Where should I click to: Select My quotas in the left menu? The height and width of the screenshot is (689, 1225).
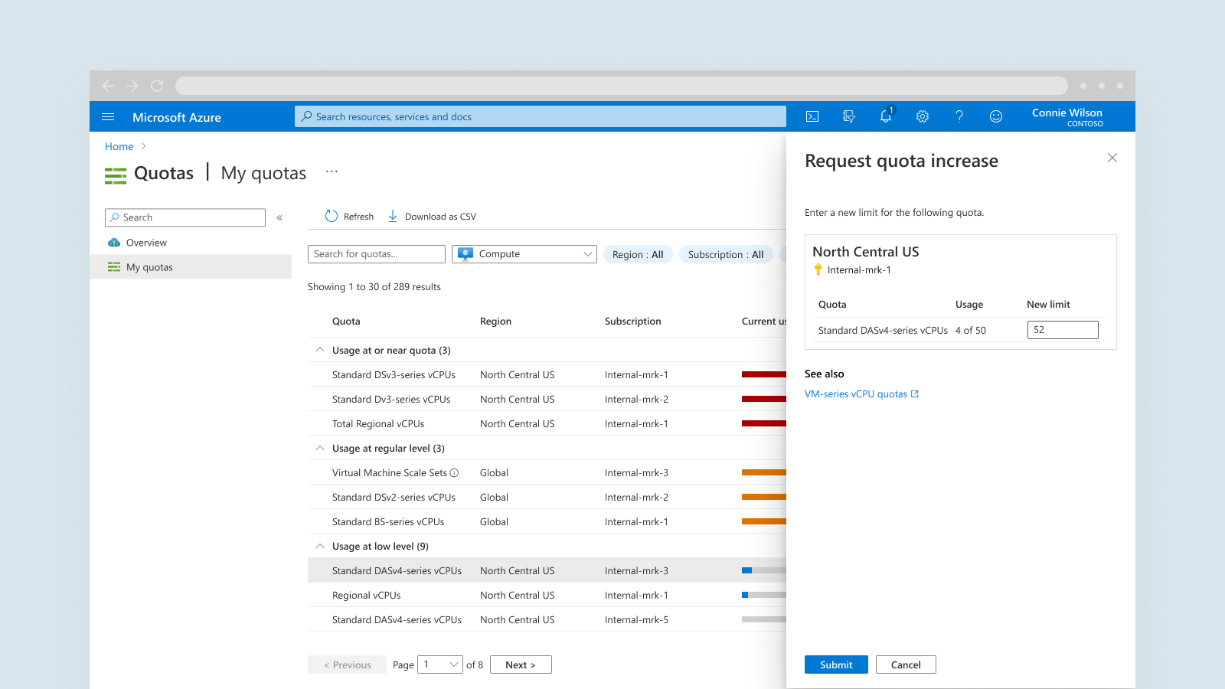pos(149,267)
